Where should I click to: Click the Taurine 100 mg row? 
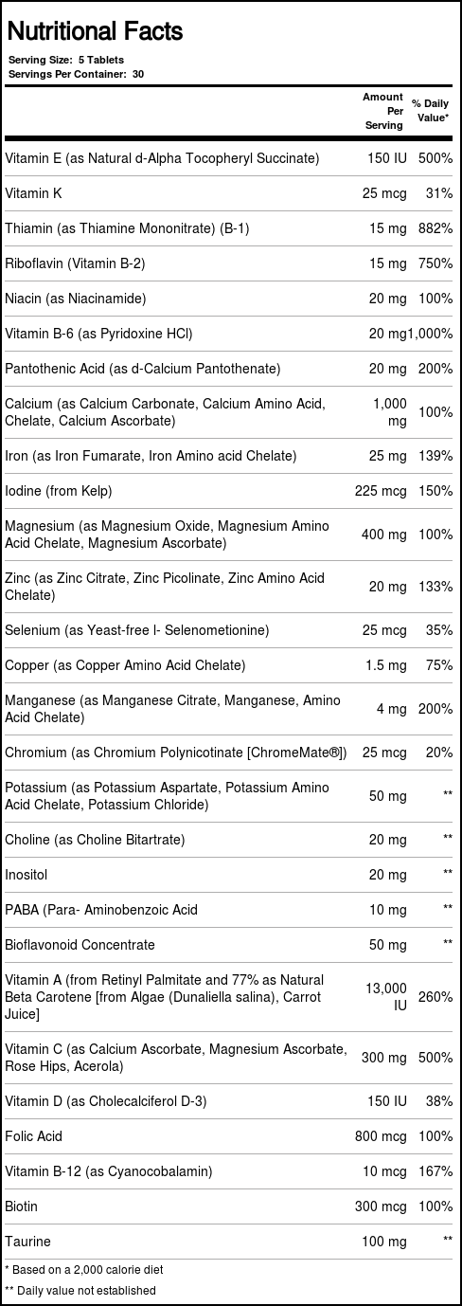pos(231,1242)
